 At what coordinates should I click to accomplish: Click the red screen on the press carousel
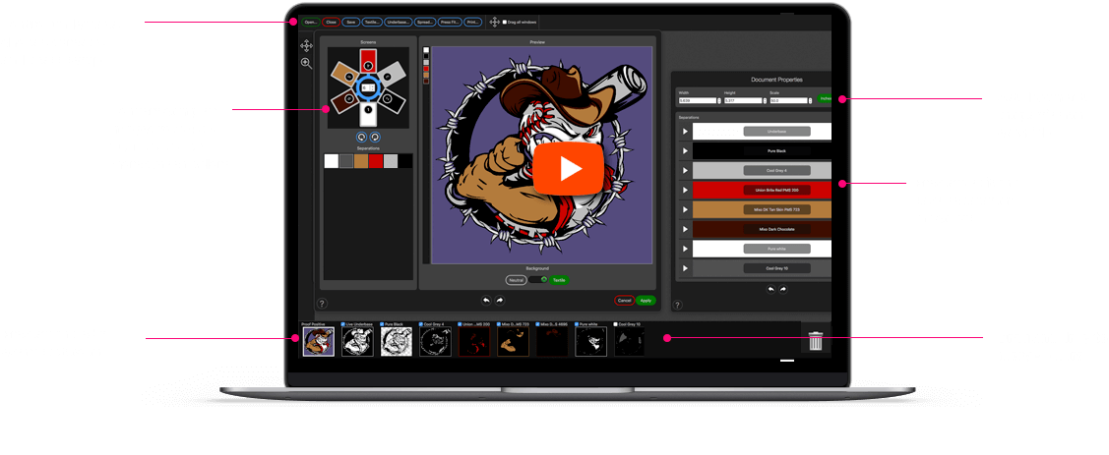368,62
